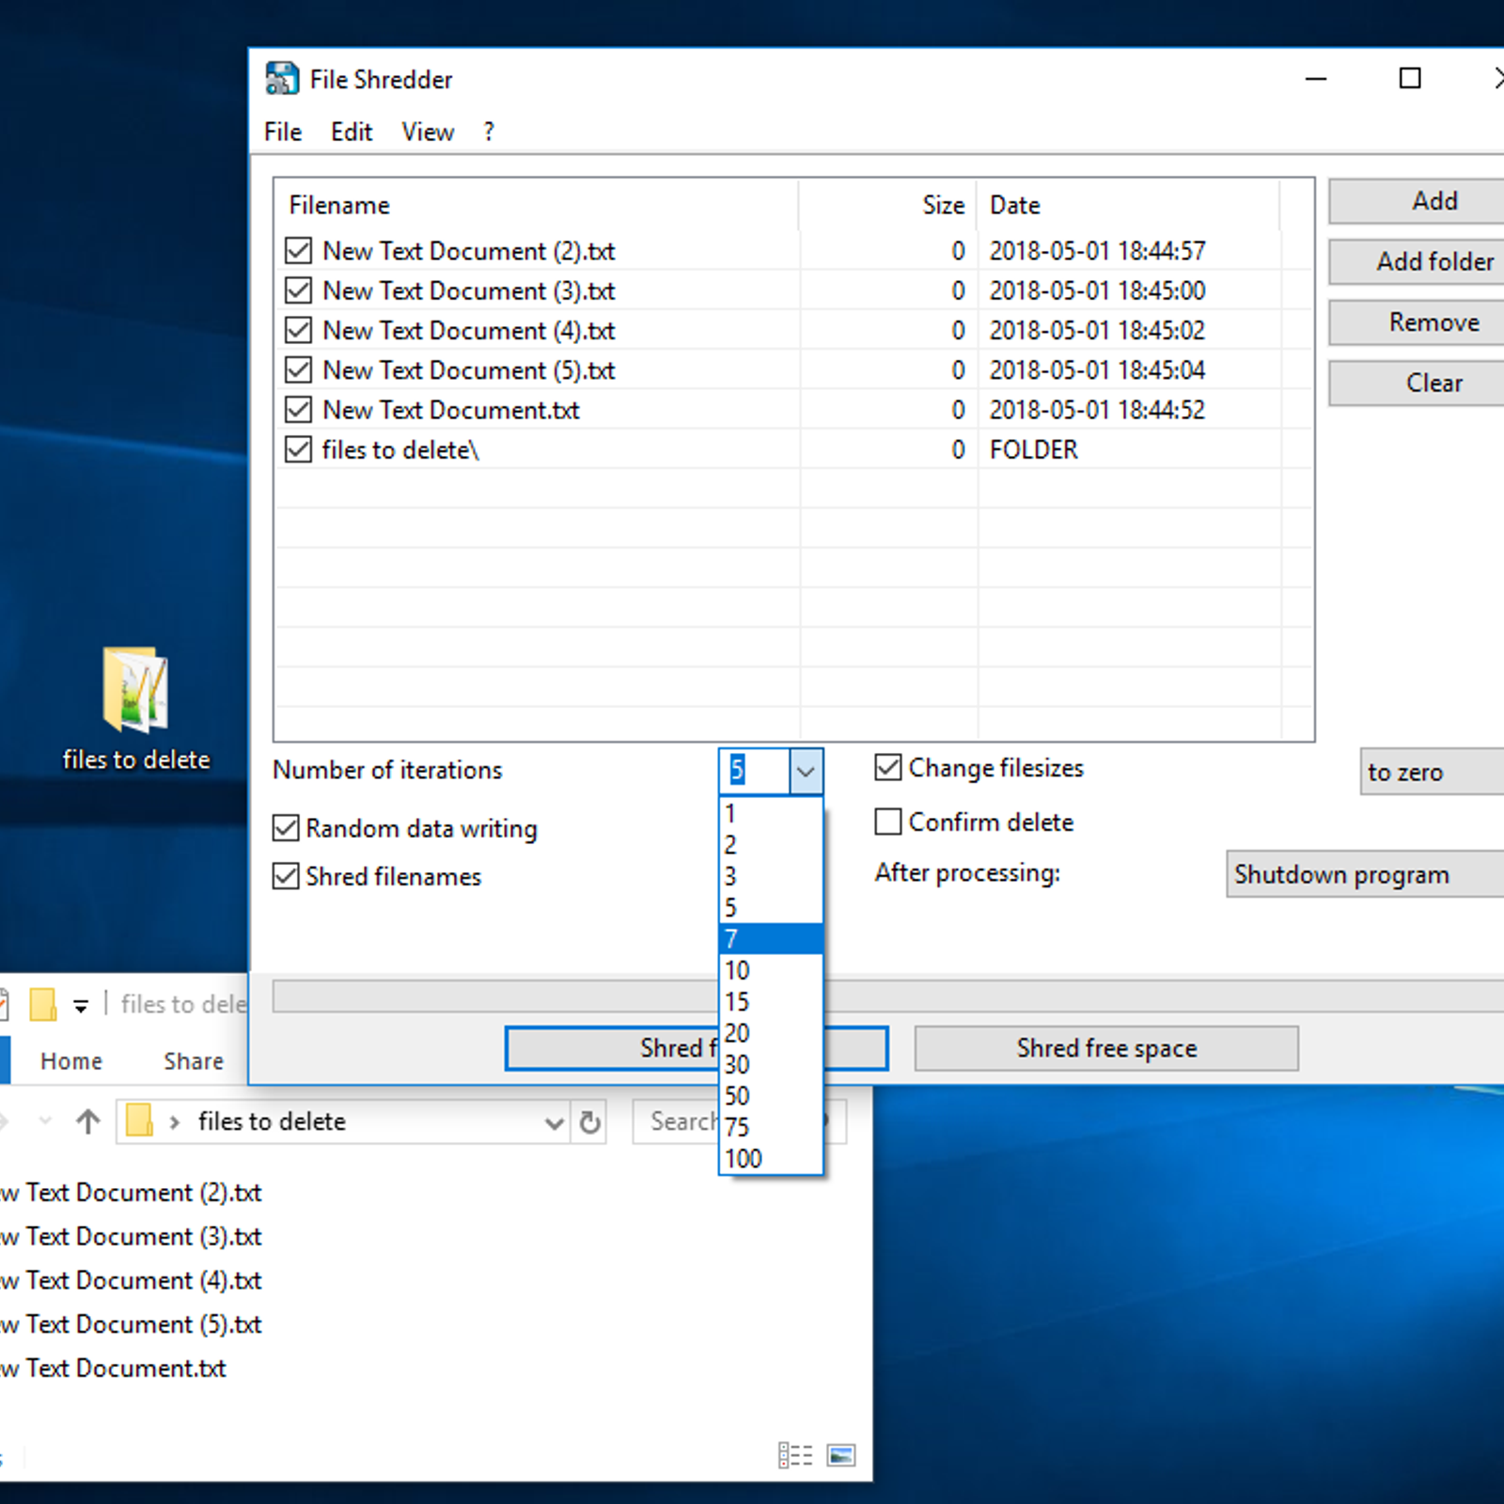1504x1504 pixels.
Task: Open Explorer quick access toolbar dropdown arrow
Action: [x=81, y=1007]
